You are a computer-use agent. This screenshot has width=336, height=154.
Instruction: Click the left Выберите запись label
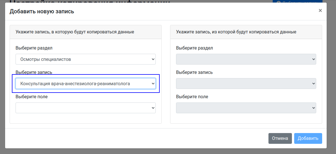pos(34,72)
